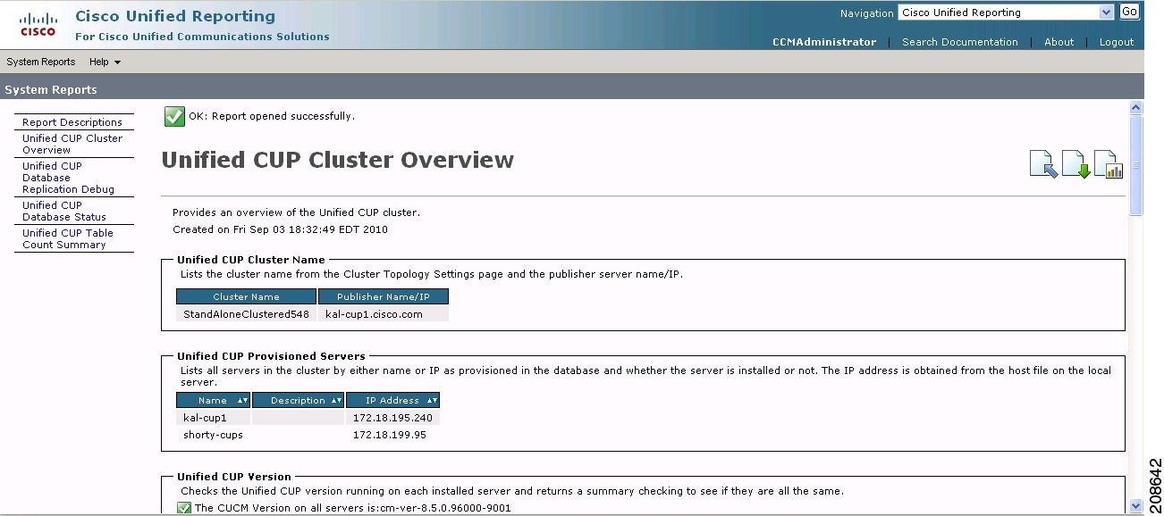This screenshot has width=1164, height=516.
Task: Click the scrollbar down arrow
Action: [x=1136, y=506]
